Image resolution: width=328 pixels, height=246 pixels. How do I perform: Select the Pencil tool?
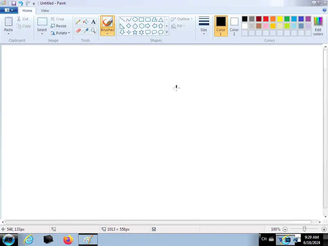coord(78,21)
